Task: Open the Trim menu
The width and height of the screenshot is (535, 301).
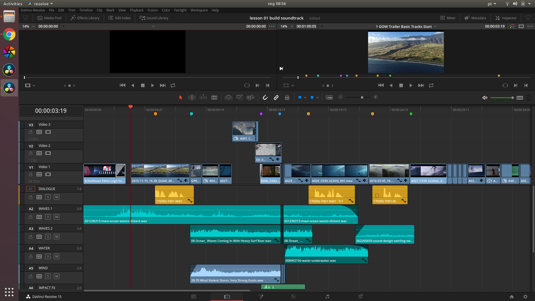Action: (x=72, y=10)
